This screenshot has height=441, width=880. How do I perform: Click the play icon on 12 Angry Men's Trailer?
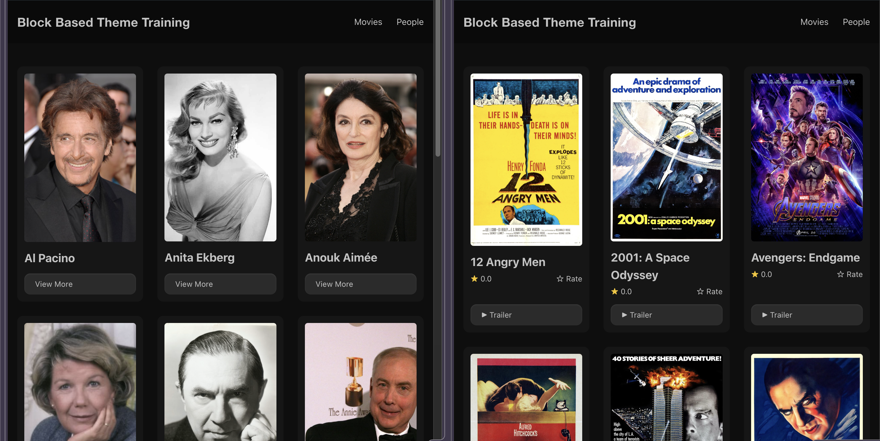coord(484,315)
